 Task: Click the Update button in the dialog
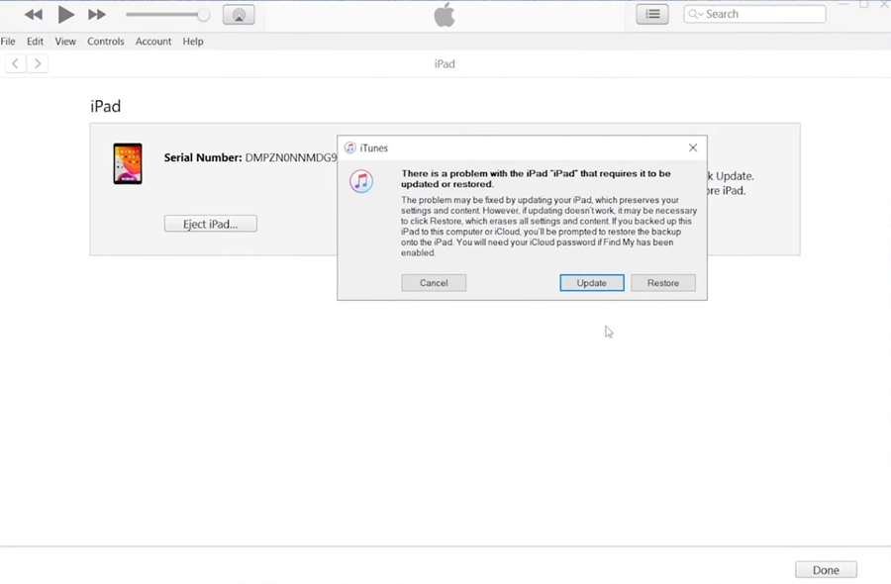pos(591,282)
